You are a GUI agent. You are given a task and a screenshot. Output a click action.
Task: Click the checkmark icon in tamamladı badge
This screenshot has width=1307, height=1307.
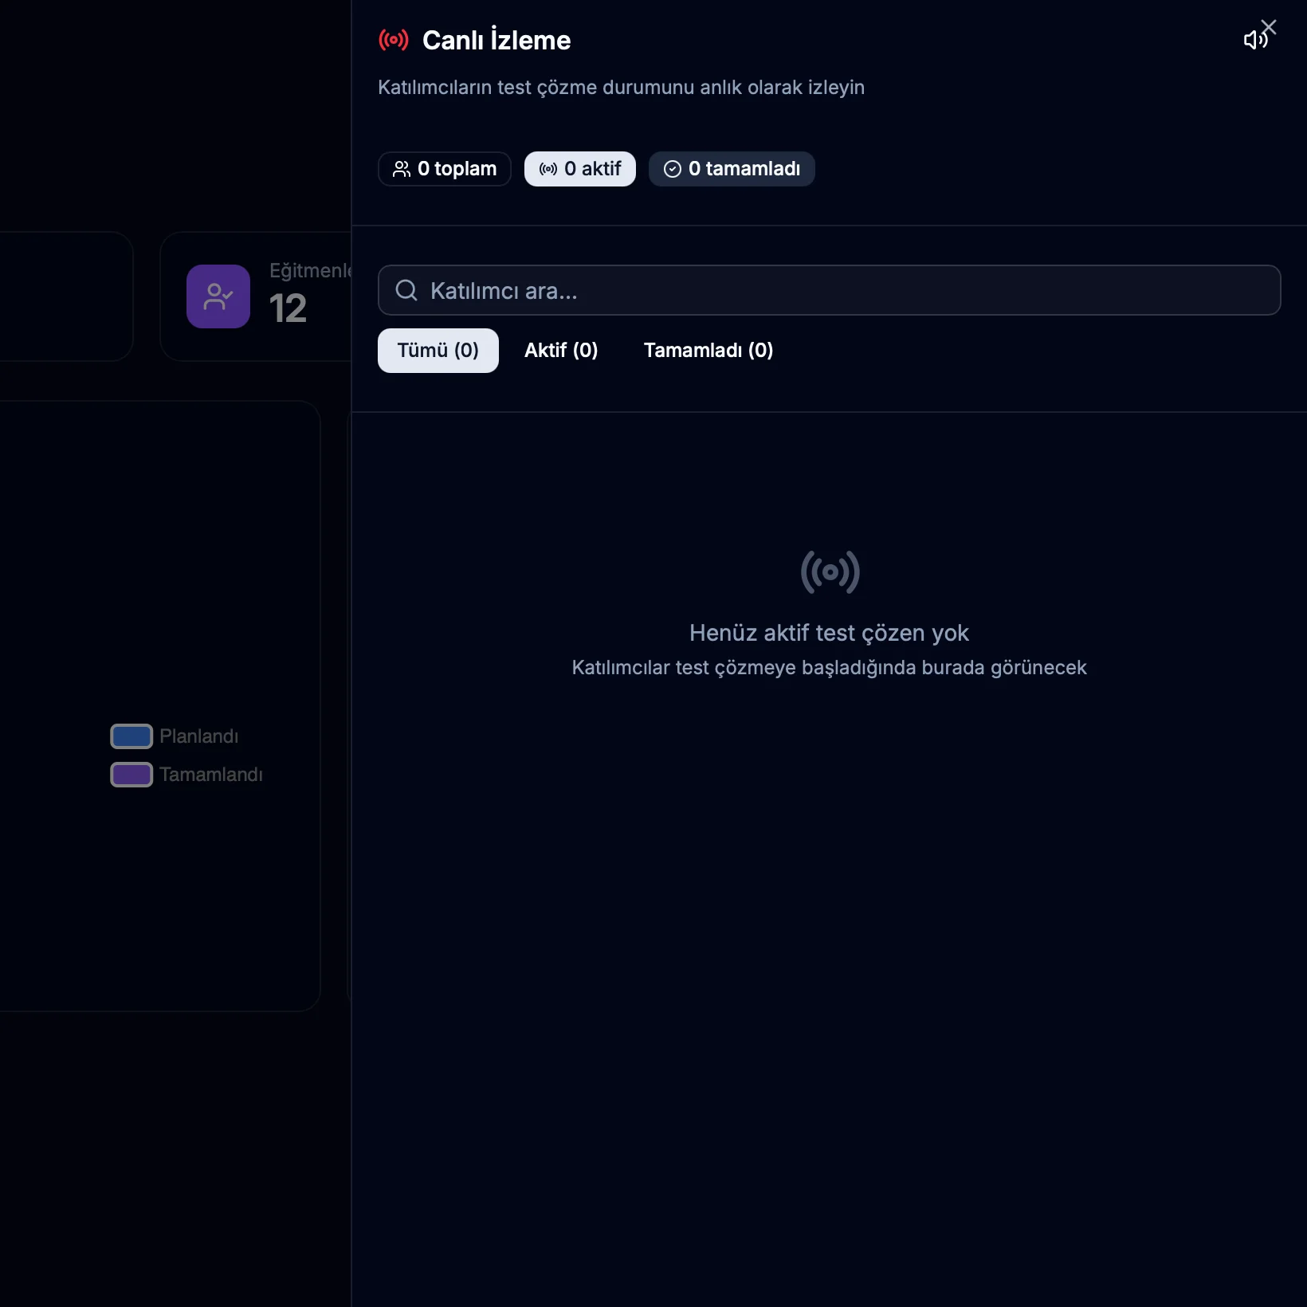coord(673,169)
